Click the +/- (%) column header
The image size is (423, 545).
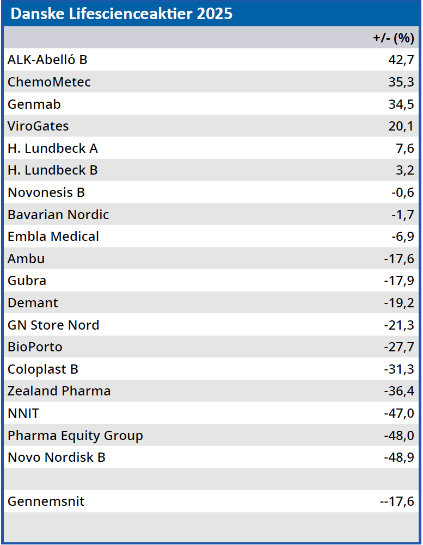click(x=393, y=38)
